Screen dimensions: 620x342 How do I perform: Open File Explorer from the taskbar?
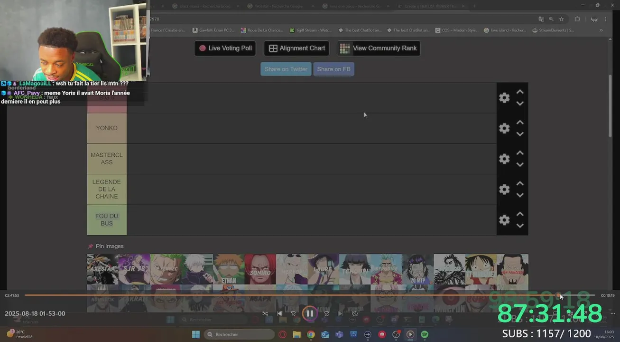[x=296, y=334]
